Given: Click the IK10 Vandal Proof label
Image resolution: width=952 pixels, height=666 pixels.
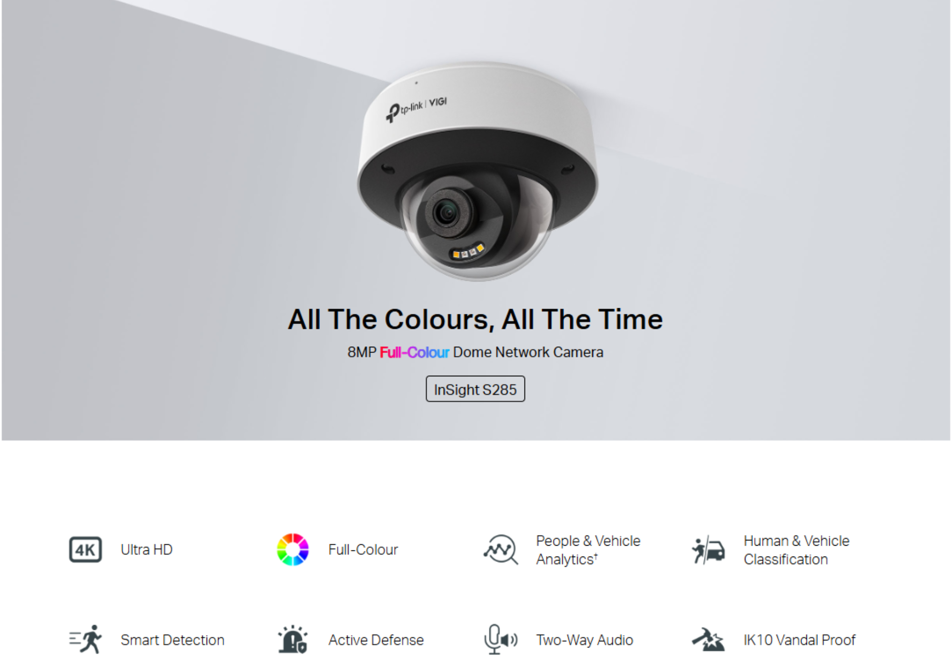Looking at the screenshot, I should point(800,640).
